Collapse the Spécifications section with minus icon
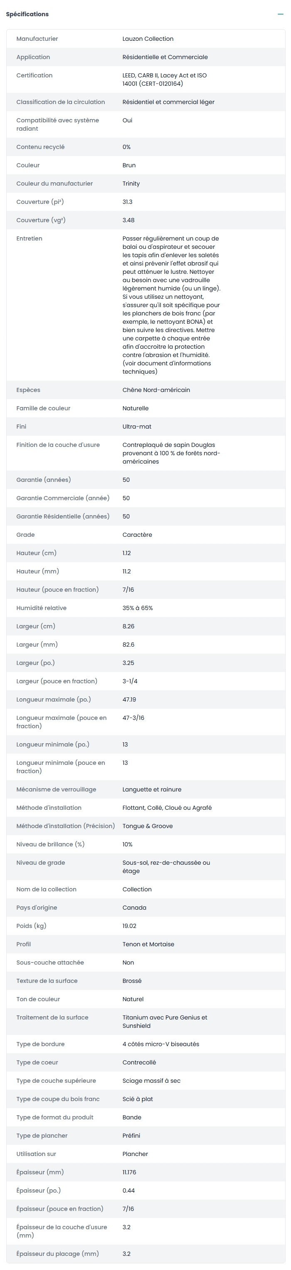Image resolution: width=291 pixels, height=1270 pixels. click(280, 14)
